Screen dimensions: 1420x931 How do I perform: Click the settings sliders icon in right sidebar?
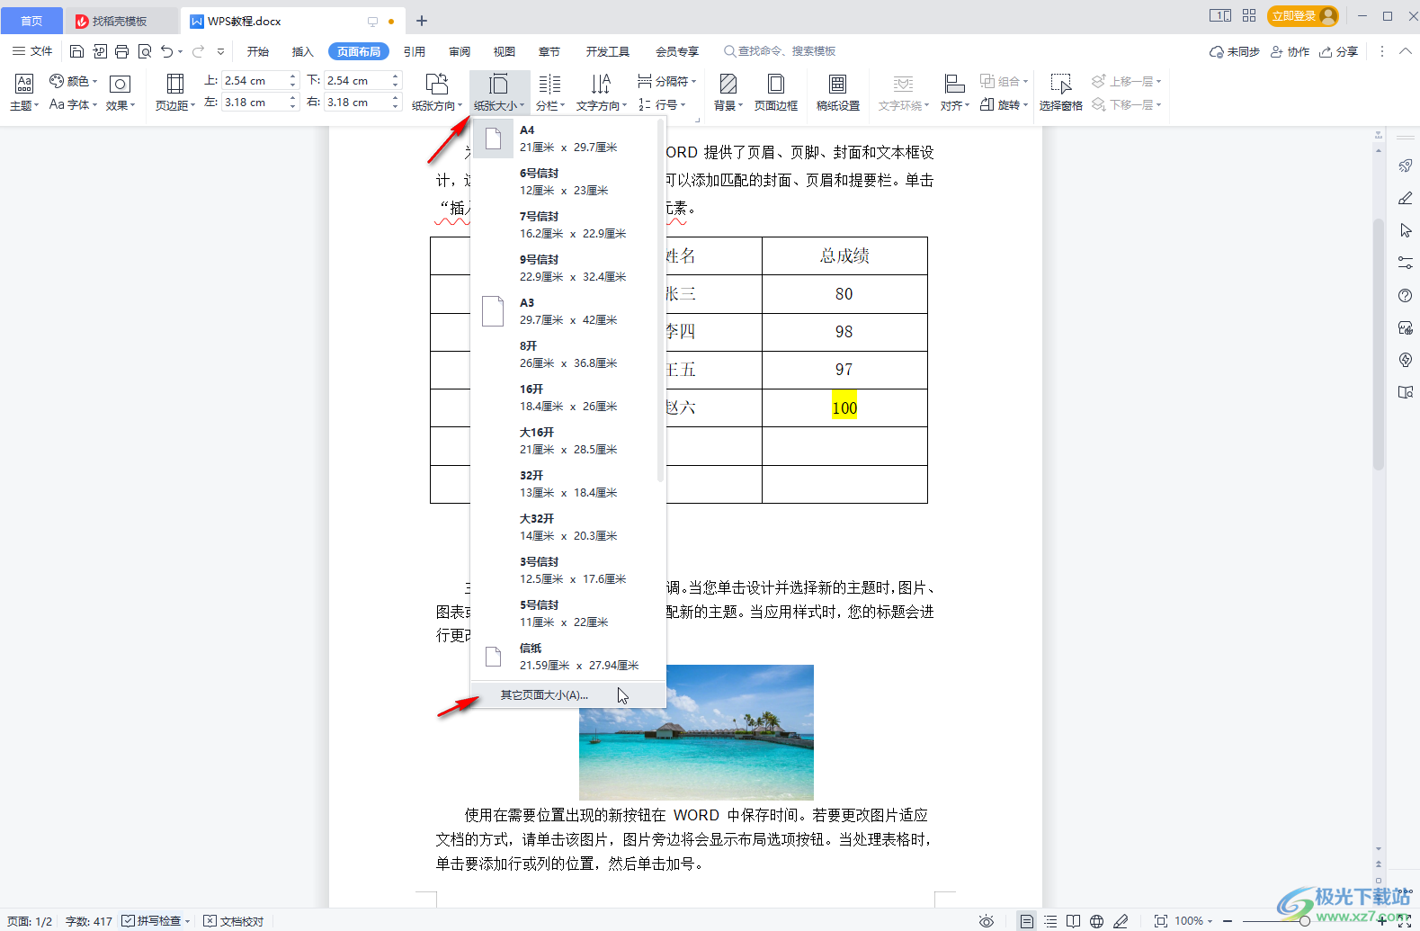pos(1406,263)
